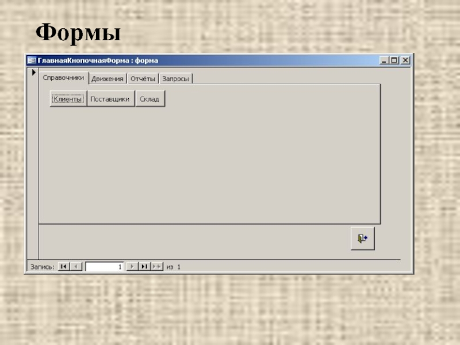Go to next record arrow
Viewport: 460px width, 345px height.
pos(132,266)
